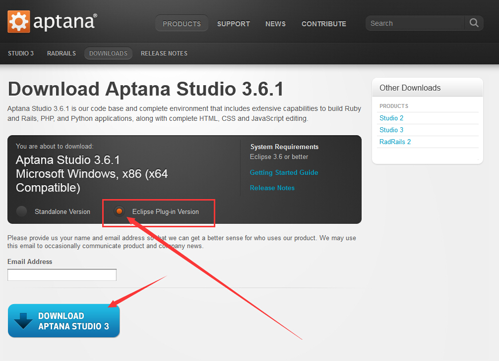Open the RadRails 2 download link
499x361 pixels.
395,142
